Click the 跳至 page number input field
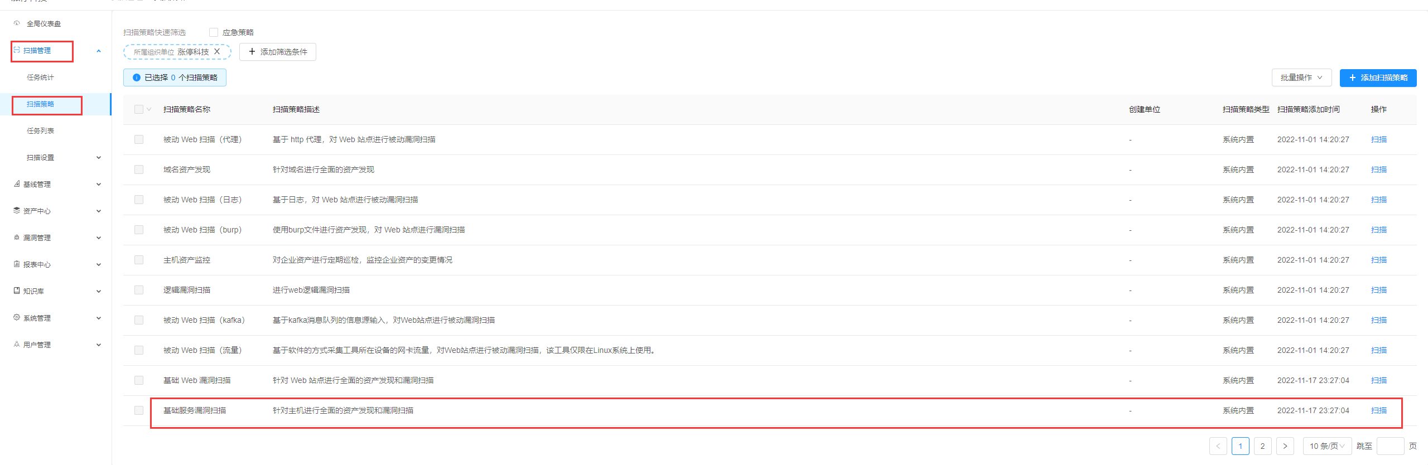The image size is (1428, 465). coord(1390,446)
